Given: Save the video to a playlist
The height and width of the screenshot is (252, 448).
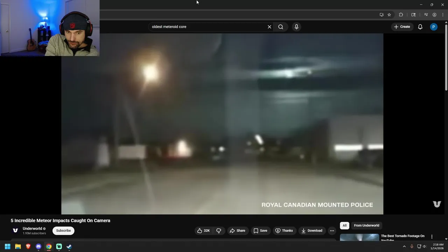Looking at the screenshot, I should pyautogui.click(x=260, y=231).
